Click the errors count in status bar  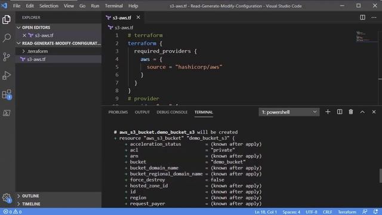click(x=8, y=212)
